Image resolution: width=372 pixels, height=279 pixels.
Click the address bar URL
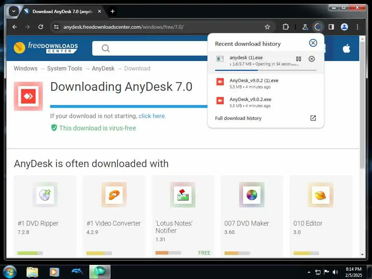124,27
